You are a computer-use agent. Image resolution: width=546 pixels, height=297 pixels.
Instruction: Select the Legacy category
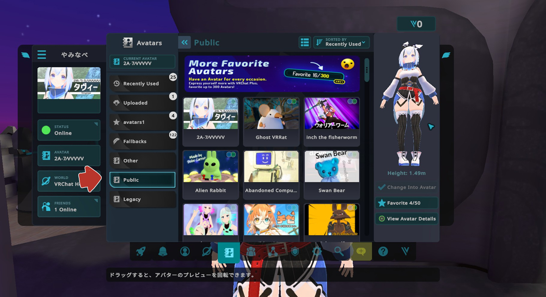[142, 199]
